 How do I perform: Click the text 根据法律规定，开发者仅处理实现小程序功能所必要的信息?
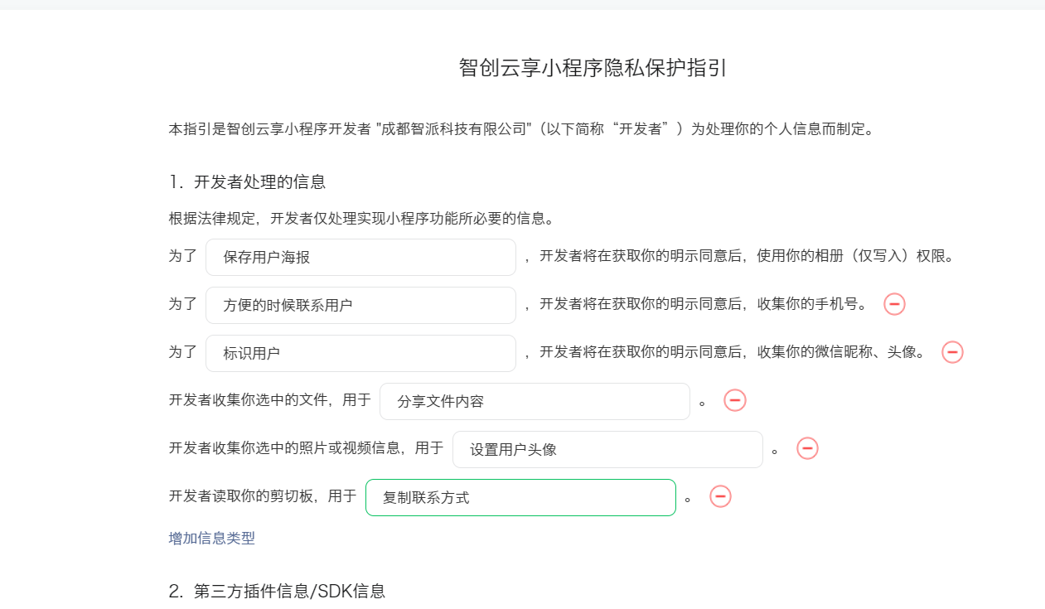361,219
